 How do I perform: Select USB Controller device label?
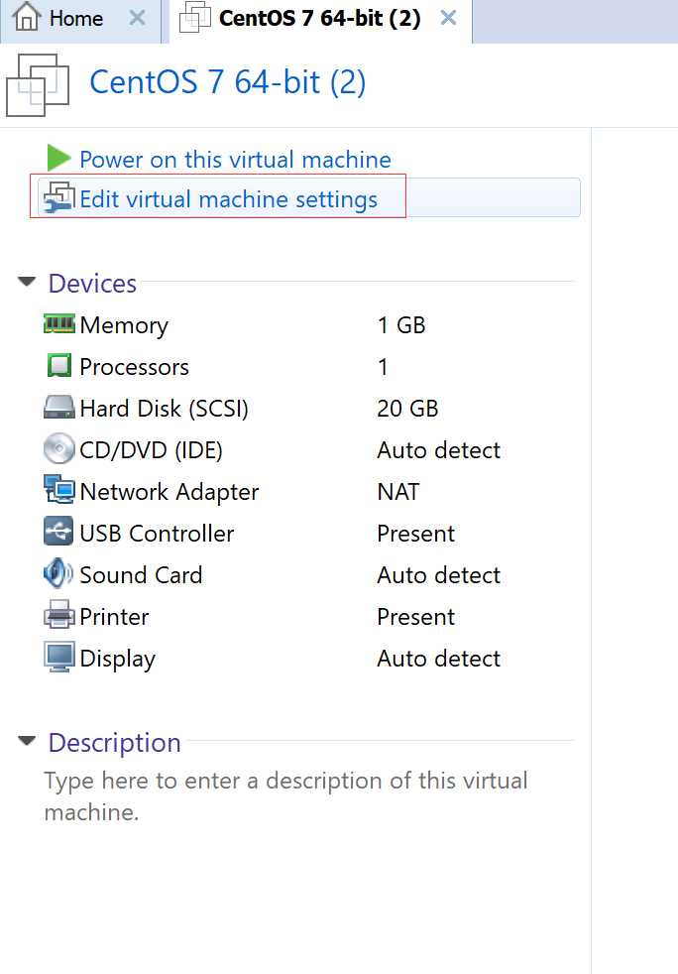[x=157, y=533]
